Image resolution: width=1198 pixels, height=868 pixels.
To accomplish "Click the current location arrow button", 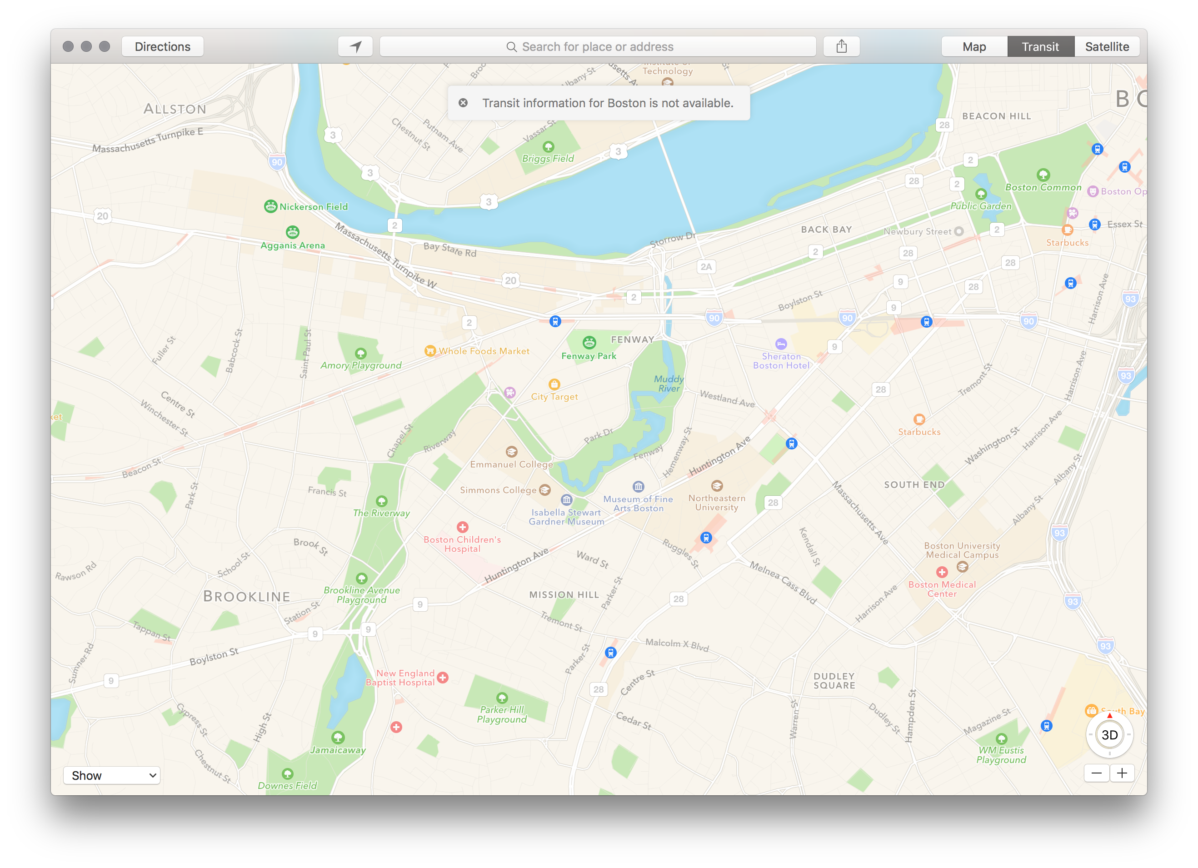I will pyautogui.click(x=355, y=46).
